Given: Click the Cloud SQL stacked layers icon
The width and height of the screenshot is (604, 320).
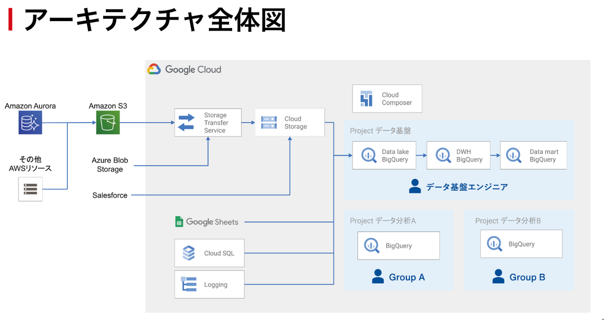Looking at the screenshot, I should (x=189, y=253).
